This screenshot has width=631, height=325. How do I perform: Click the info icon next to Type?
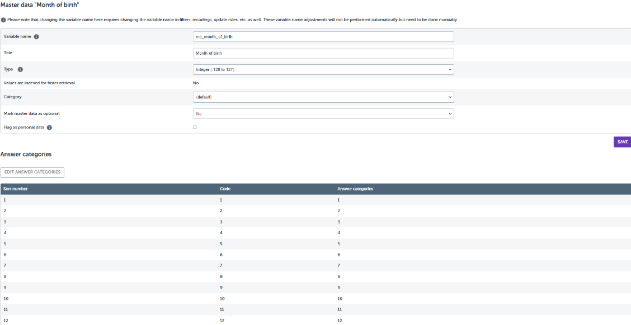point(21,69)
